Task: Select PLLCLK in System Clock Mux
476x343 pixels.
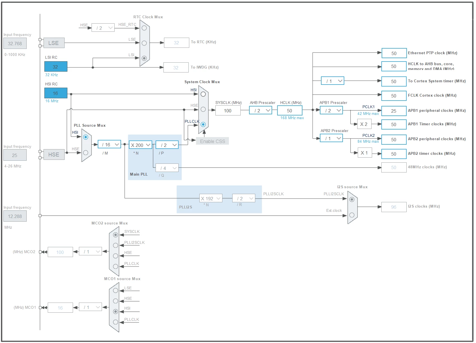Action: click(203, 124)
